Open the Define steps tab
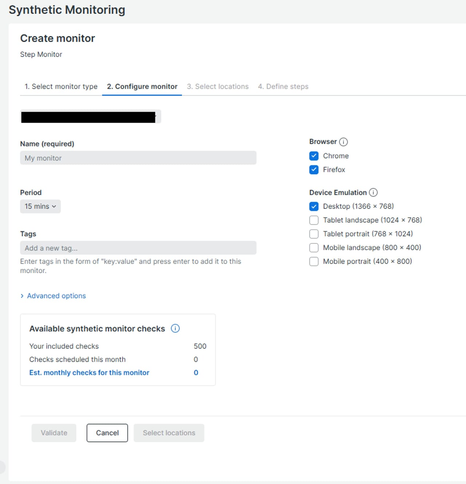466x484 pixels. click(283, 87)
